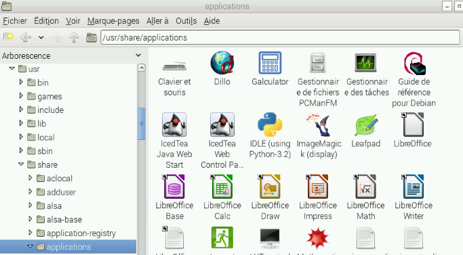Viewport: 463px width, 255px height.
Task: Select the IcedTea Web Control Panel icon
Action: (222, 124)
